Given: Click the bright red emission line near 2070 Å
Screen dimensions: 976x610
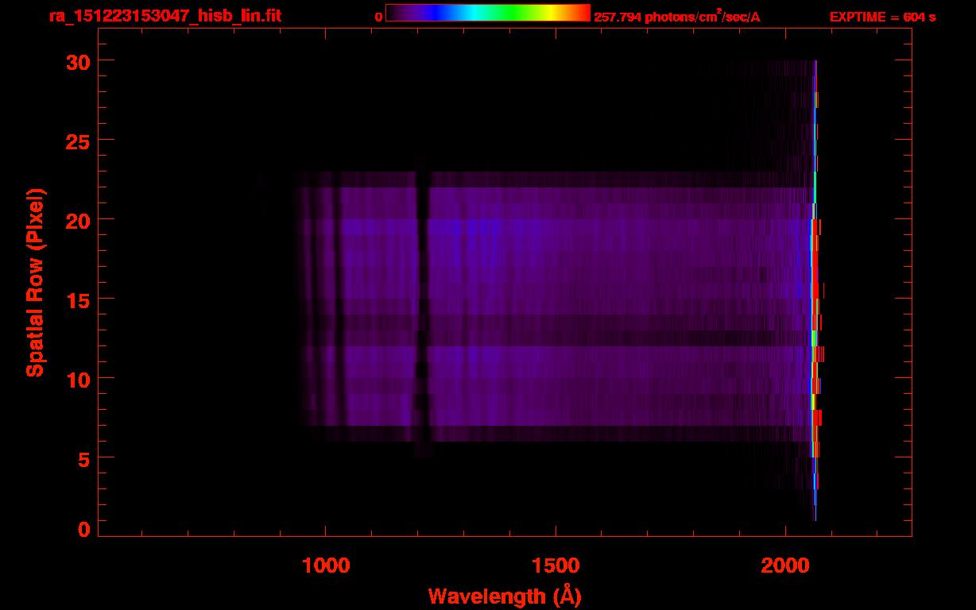Looking at the screenshot, I should [x=816, y=290].
